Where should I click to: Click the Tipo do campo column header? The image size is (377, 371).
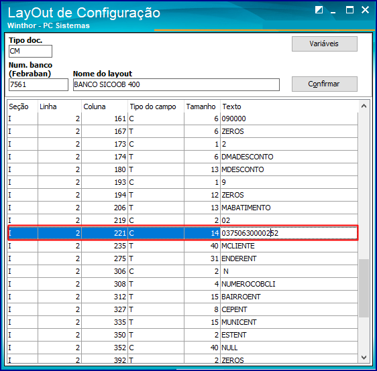pyautogui.click(x=156, y=106)
